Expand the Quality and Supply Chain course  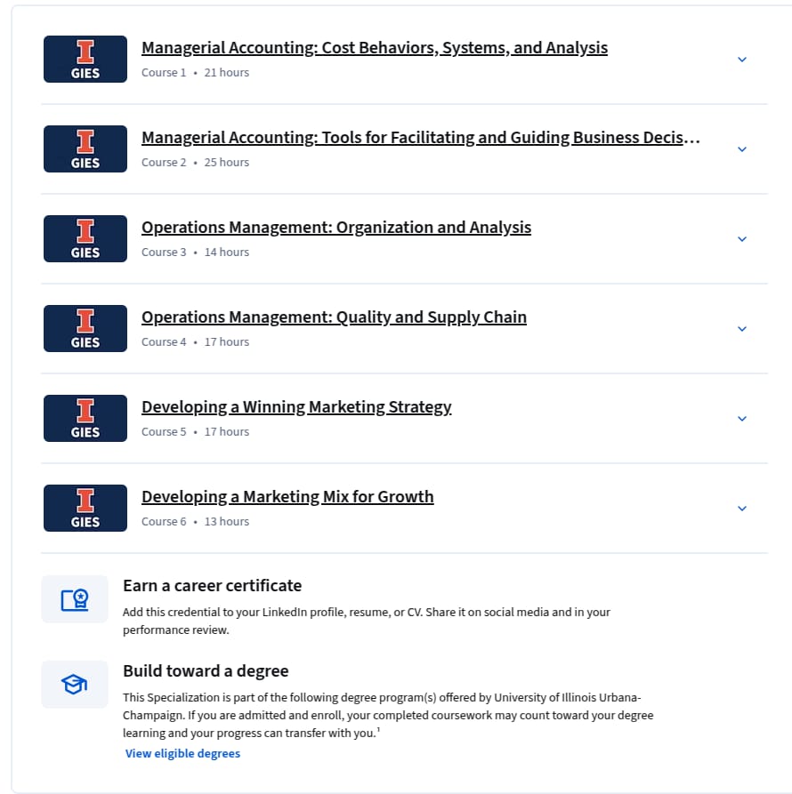coord(742,329)
